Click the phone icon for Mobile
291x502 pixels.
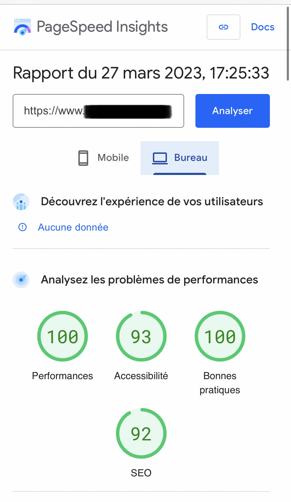tap(83, 158)
